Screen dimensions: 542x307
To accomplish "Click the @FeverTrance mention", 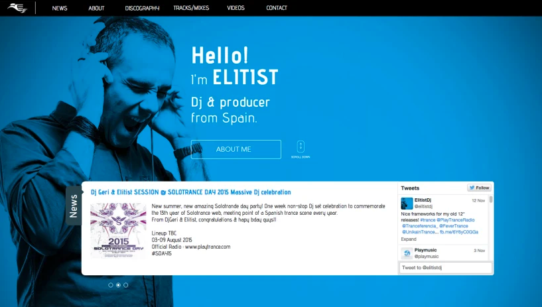I will [454, 226].
